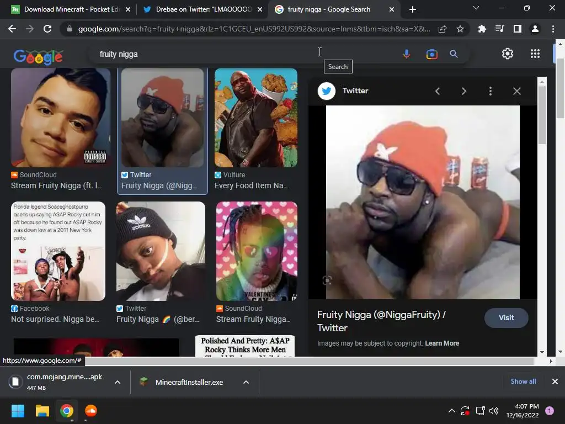
Task: Click the horizontal scrollbar at page bottom
Action: click(309, 361)
